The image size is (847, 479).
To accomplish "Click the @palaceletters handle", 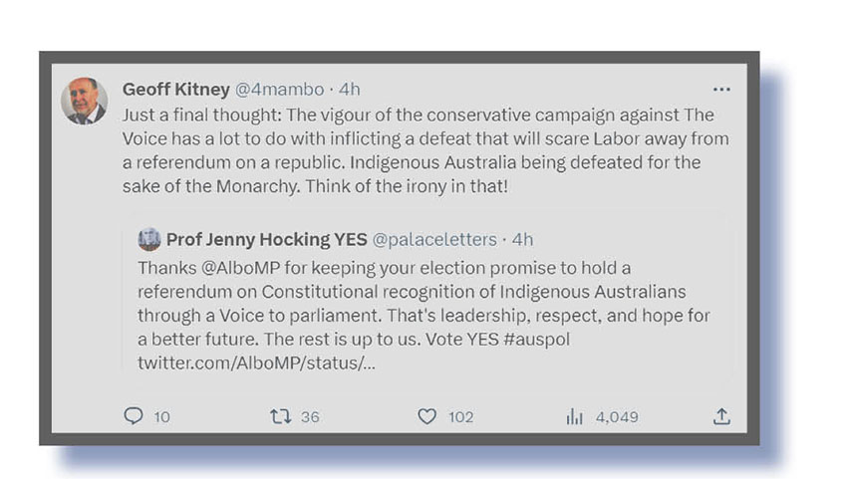I will pos(435,239).
